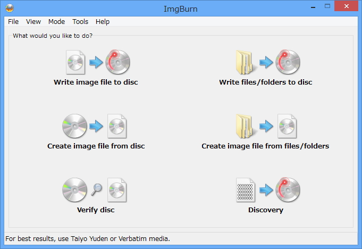Image resolution: width=362 pixels, height=249 pixels.
Task: Click the status bar Taiyo Yuden tip text
Action: (x=88, y=238)
